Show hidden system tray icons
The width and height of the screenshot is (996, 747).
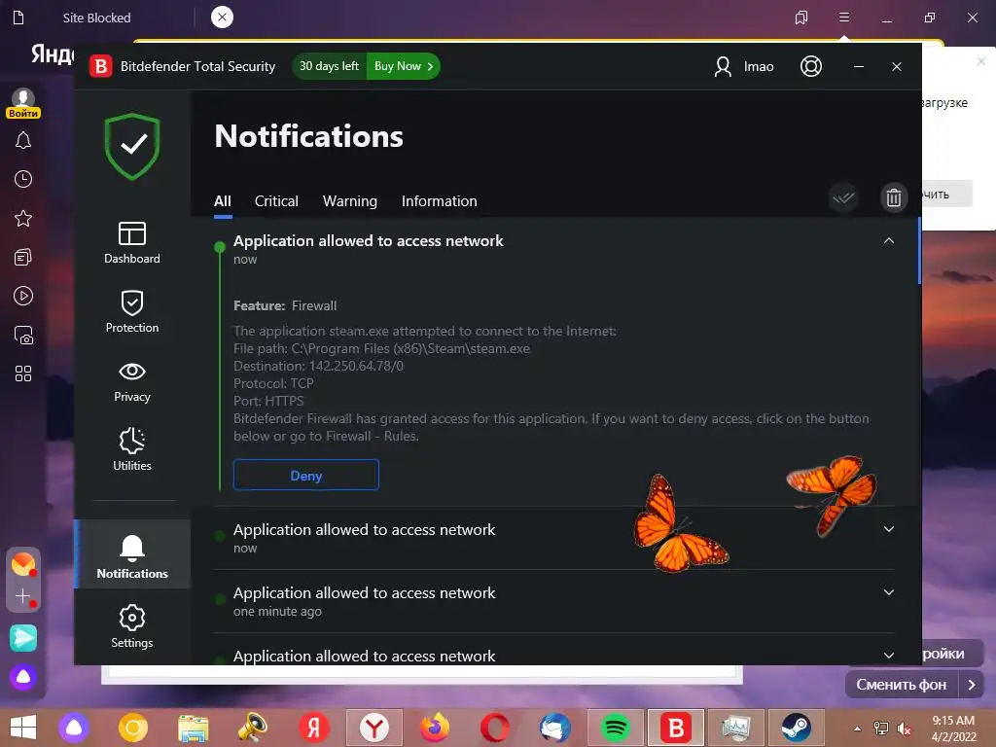(857, 729)
